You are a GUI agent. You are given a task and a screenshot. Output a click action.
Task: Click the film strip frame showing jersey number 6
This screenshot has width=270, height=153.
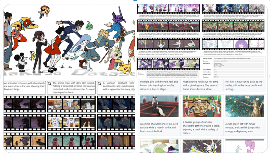[x=88, y=104]
